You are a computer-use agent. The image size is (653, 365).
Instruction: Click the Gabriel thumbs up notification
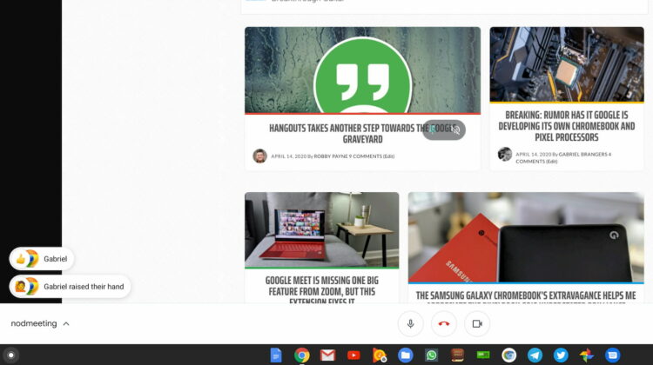42,259
